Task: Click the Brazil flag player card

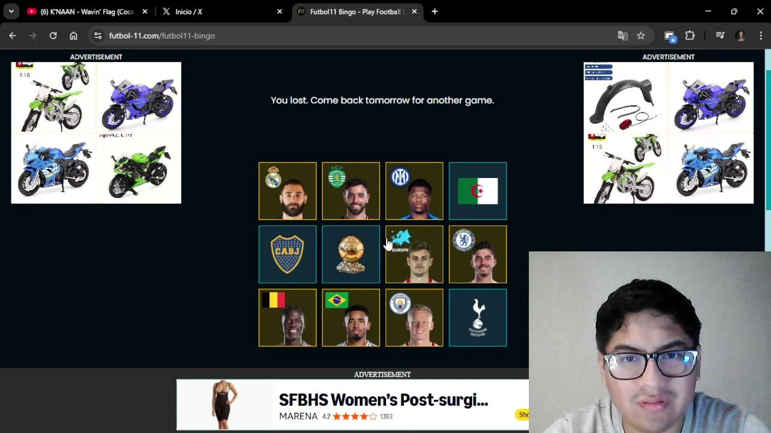Action: point(351,318)
